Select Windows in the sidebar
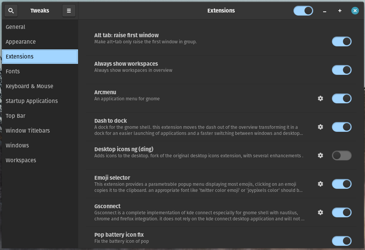365x250 pixels. point(40,146)
